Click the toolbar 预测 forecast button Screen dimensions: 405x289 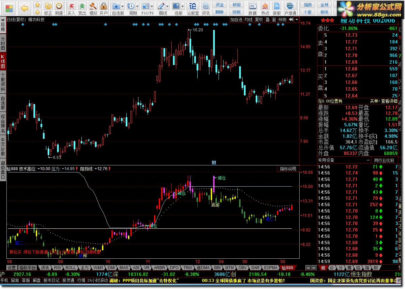pos(236,12)
